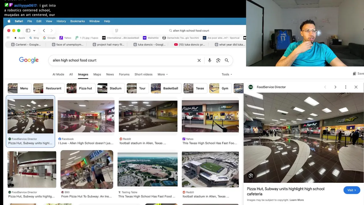Open Reddit aerial stadium image
The height and width of the screenshot is (205, 364).
point(210,169)
